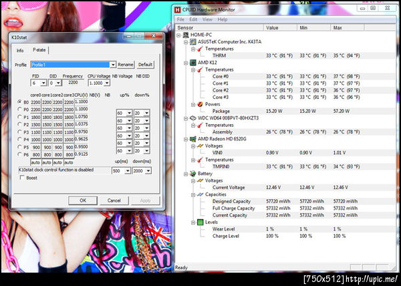Viewport: 401px width, 286px height.
Task: Click thermometer icon under Radeon Temperatures
Action: pyautogui.click(x=200, y=160)
